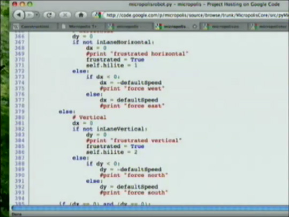Click the Done status bar text
The height and width of the screenshot is (217, 289).
click(x=17, y=214)
